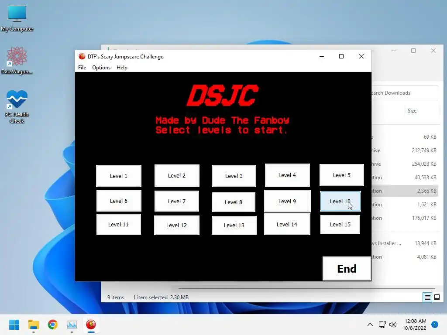Maximize the DSJC game window

pos(341,56)
